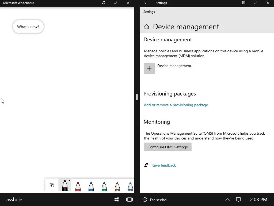Click the Device management label beside plus
Image resolution: width=274 pixels, height=206 pixels.
point(174,66)
